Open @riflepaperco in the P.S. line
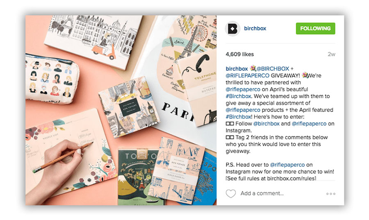The width and height of the screenshot is (369, 220). tap(287, 165)
